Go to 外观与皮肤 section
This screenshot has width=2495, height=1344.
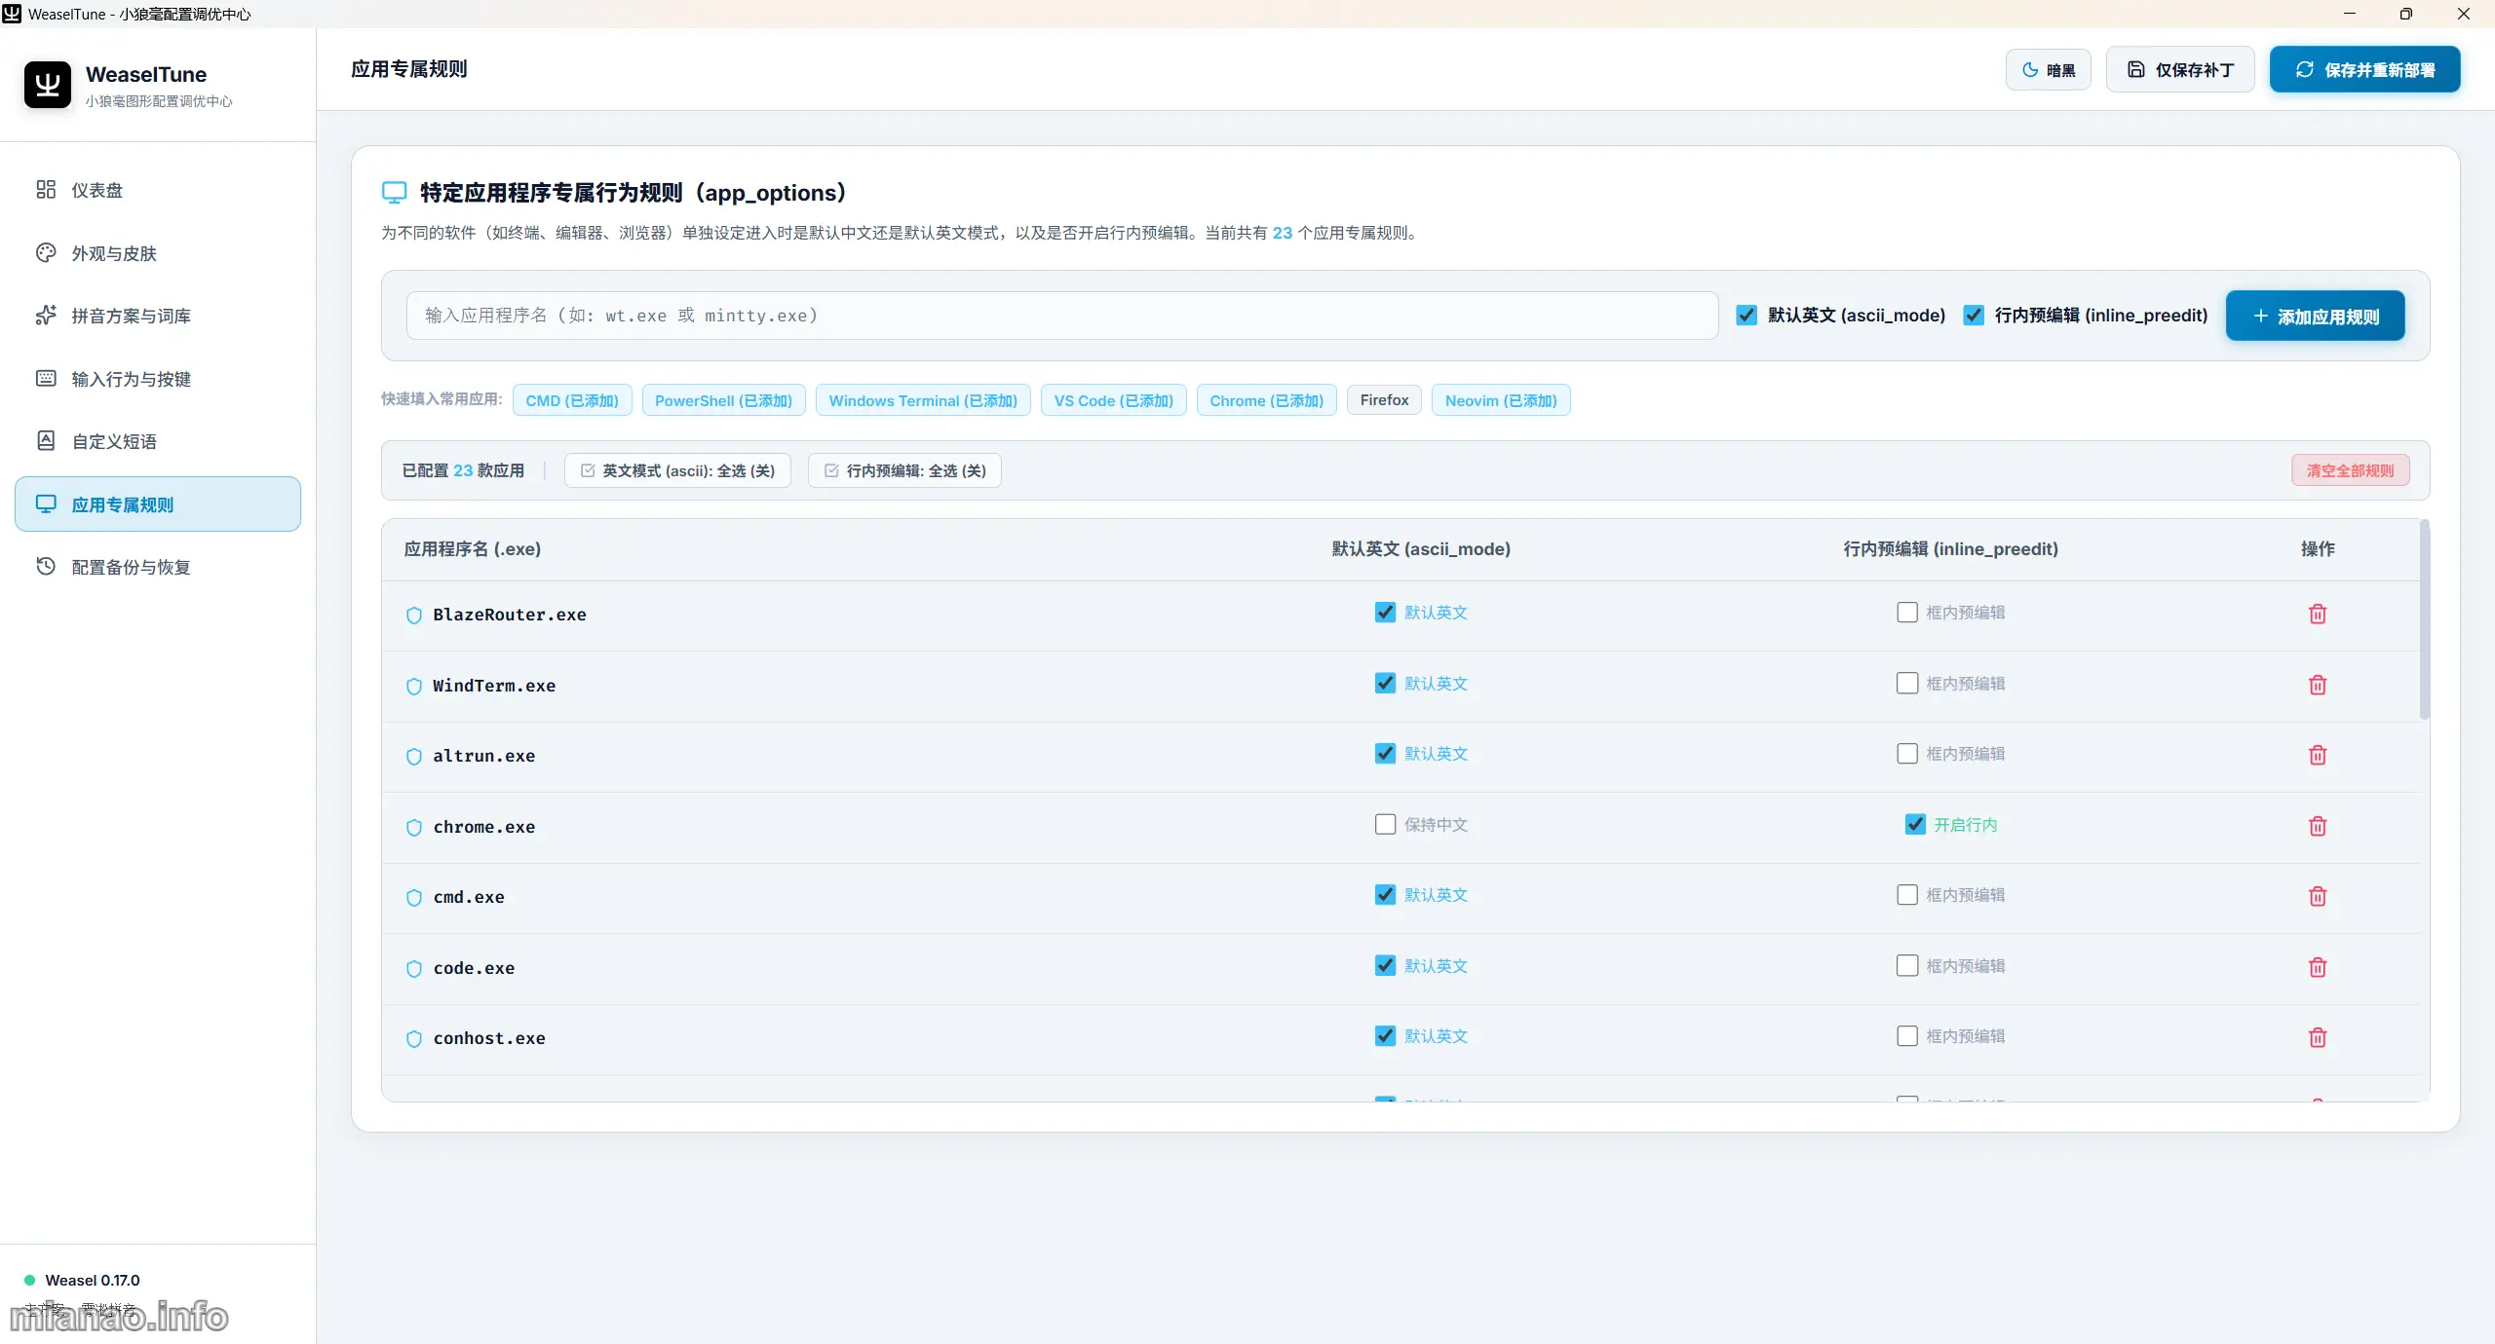[x=158, y=253]
